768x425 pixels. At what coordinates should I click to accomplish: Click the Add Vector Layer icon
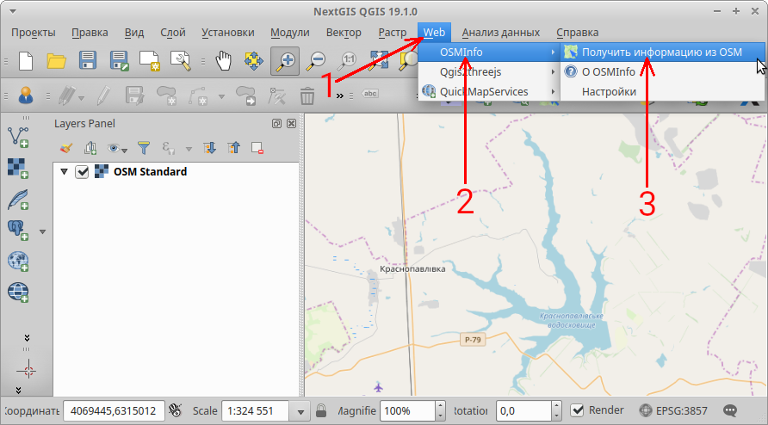pyautogui.click(x=18, y=137)
